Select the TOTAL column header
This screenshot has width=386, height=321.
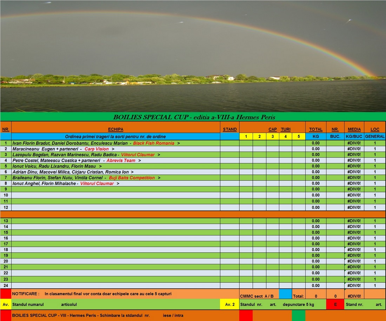(315, 129)
